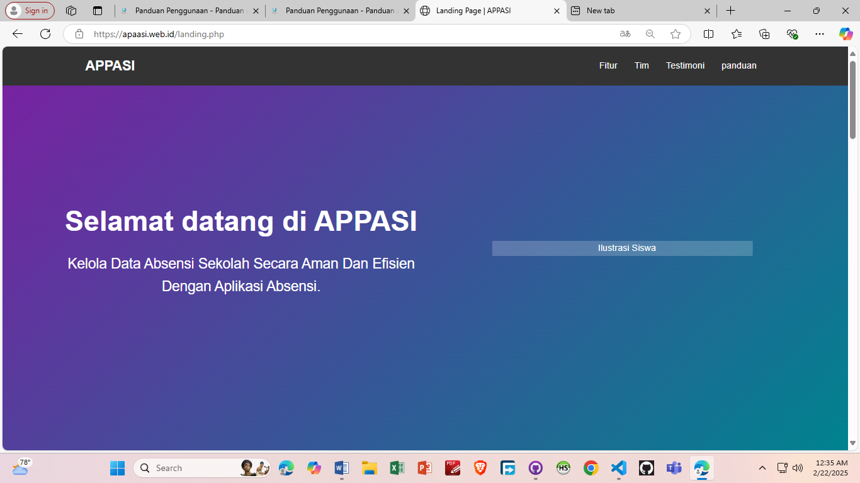Launch Microsoft Teams from the taskbar
The image size is (860, 483).
point(674,468)
